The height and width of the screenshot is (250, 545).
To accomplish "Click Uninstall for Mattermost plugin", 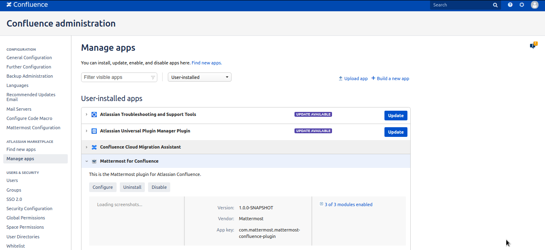I will [132, 187].
